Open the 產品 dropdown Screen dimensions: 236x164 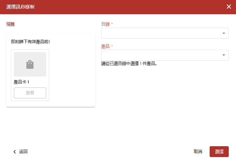pyautogui.click(x=165, y=55)
